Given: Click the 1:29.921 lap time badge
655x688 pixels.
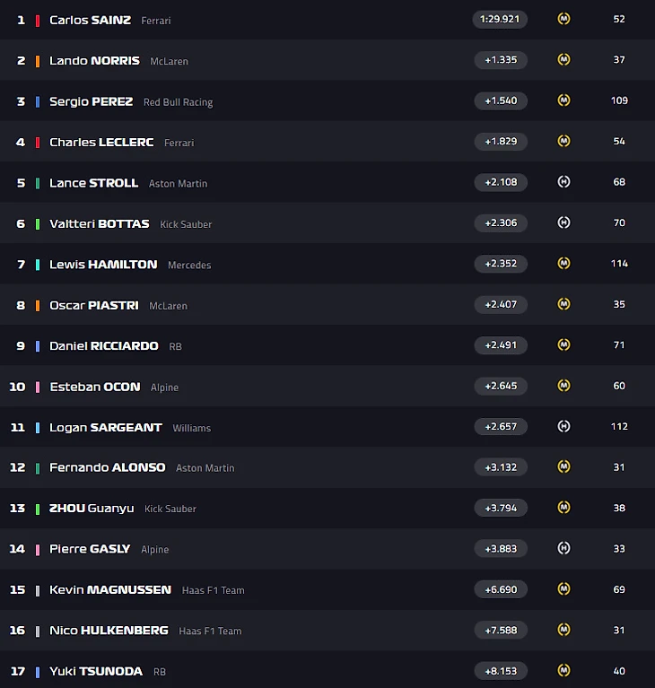Looking at the screenshot, I should tap(500, 20).
